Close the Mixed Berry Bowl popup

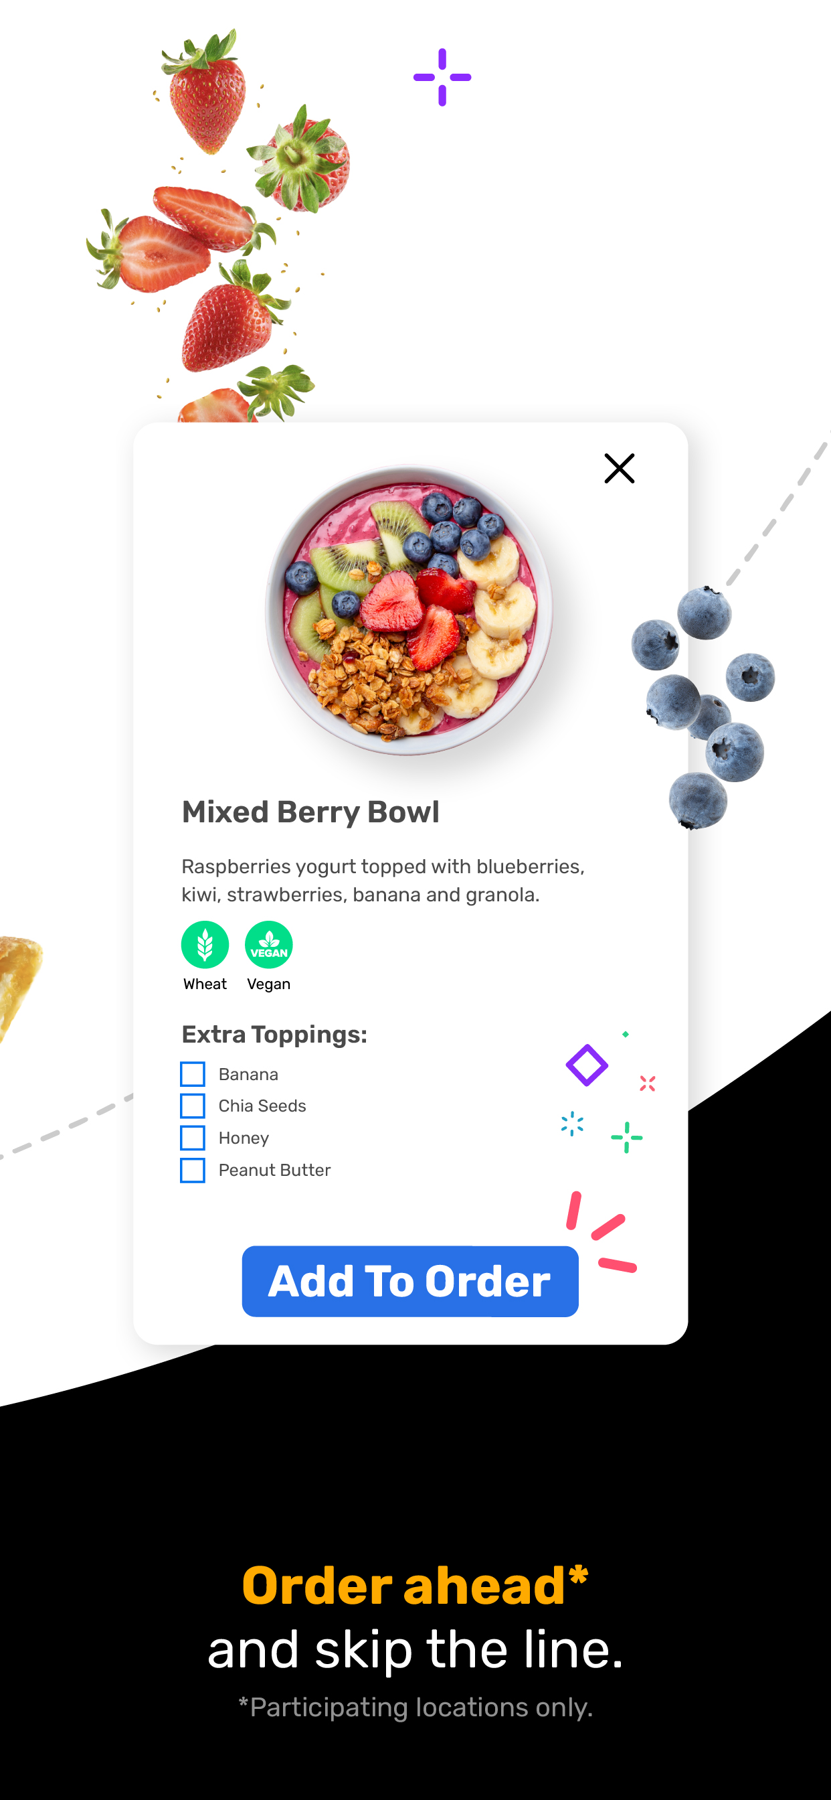click(619, 468)
